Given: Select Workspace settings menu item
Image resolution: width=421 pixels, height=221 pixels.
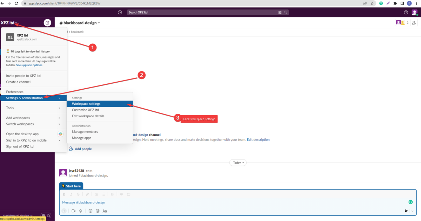Looking at the screenshot, I should click(x=86, y=104).
